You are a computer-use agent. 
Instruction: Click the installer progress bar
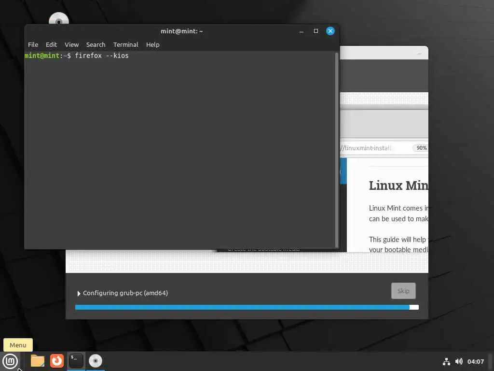coord(247,307)
